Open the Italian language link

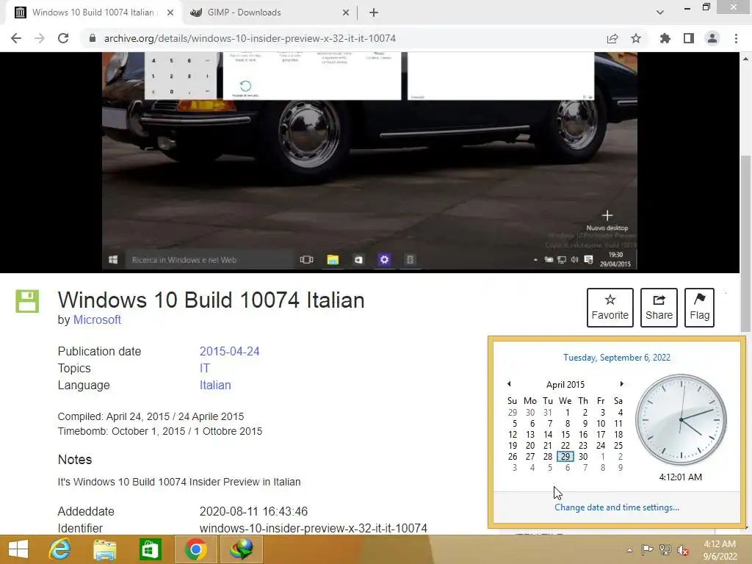tap(215, 385)
